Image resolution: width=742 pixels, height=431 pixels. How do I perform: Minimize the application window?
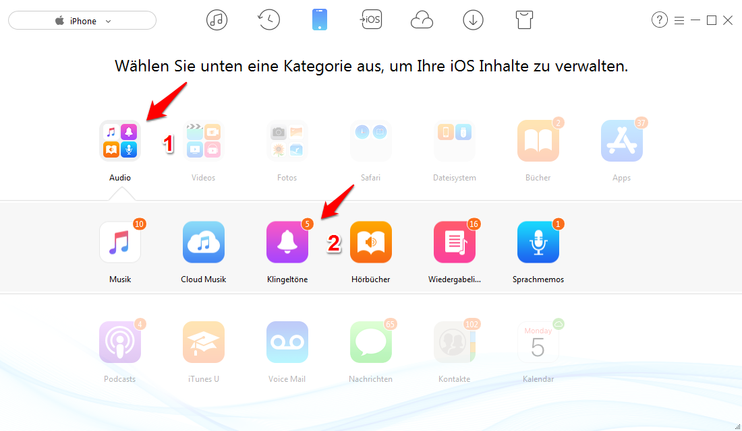click(x=695, y=20)
